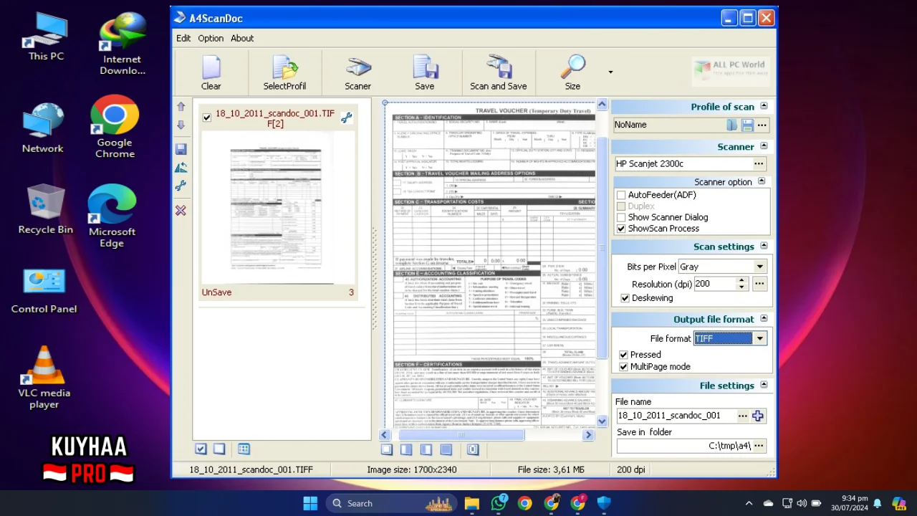Move page down with the down arrow icon
Screen dimensions: 917x516
[x=181, y=125]
